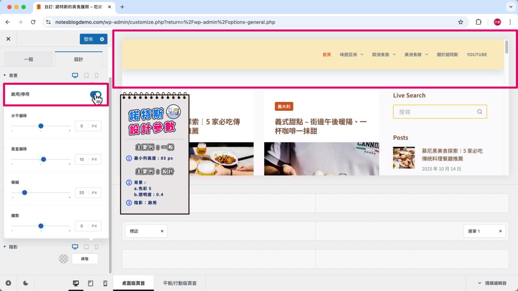Switch to the 一般 tab
The height and width of the screenshot is (291, 518).
[x=28, y=59]
